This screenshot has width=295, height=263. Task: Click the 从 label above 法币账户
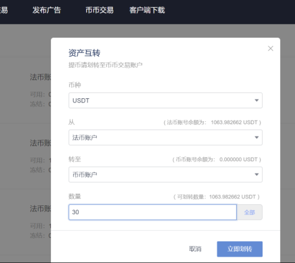coord(71,122)
